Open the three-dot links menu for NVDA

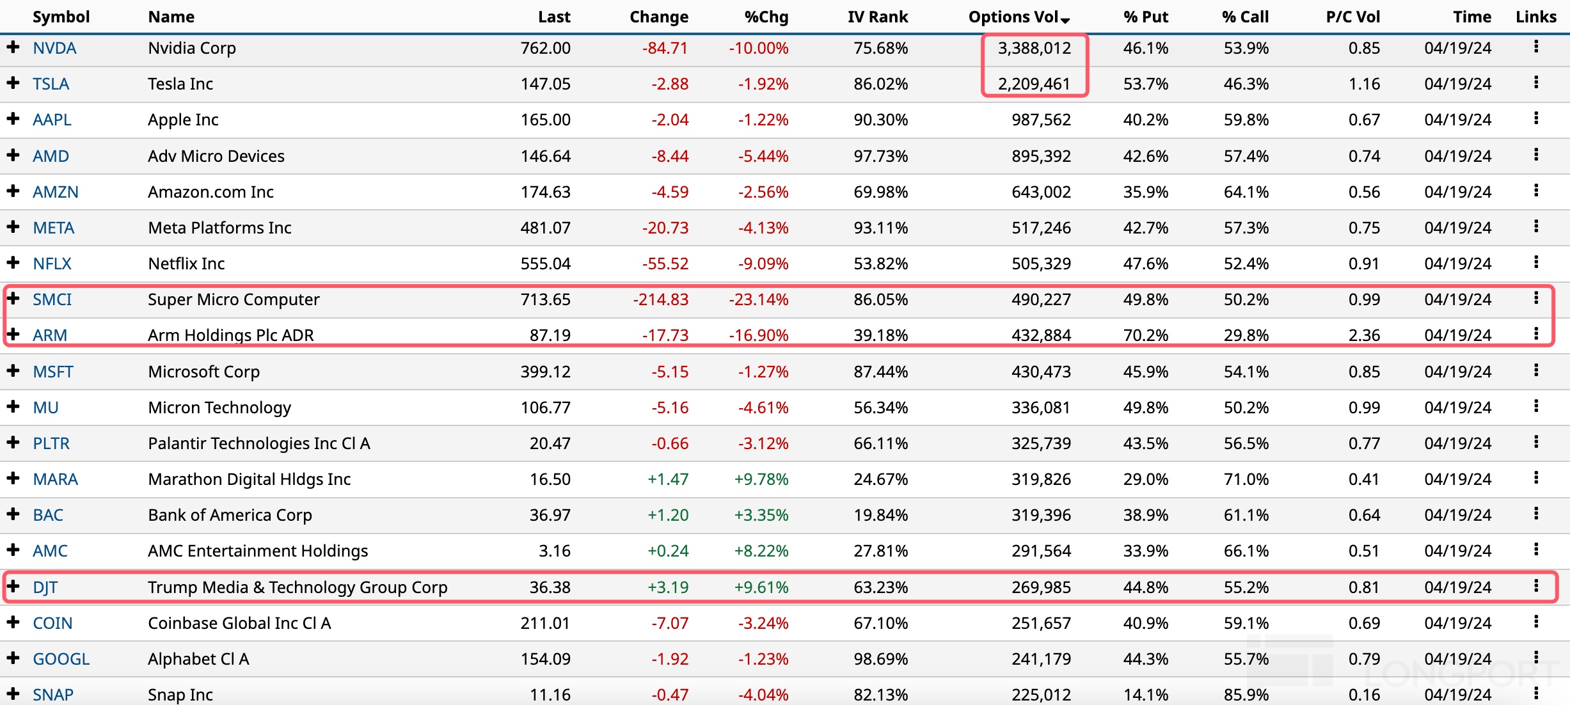(x=1535, y=47)
